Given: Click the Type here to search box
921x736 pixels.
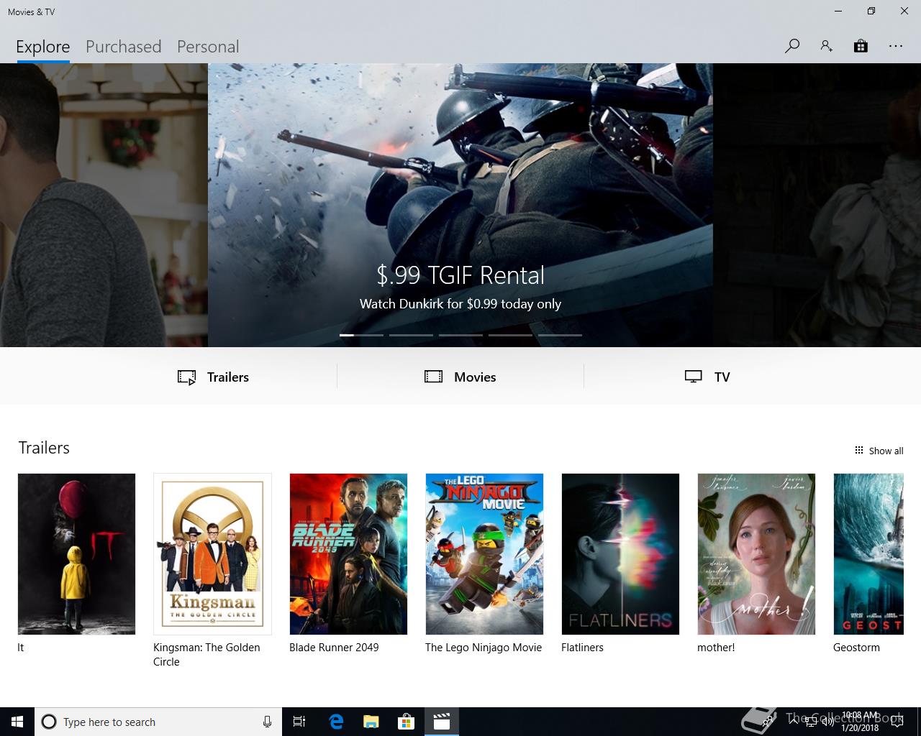Looking at the screenshot, I should point(158,722).
